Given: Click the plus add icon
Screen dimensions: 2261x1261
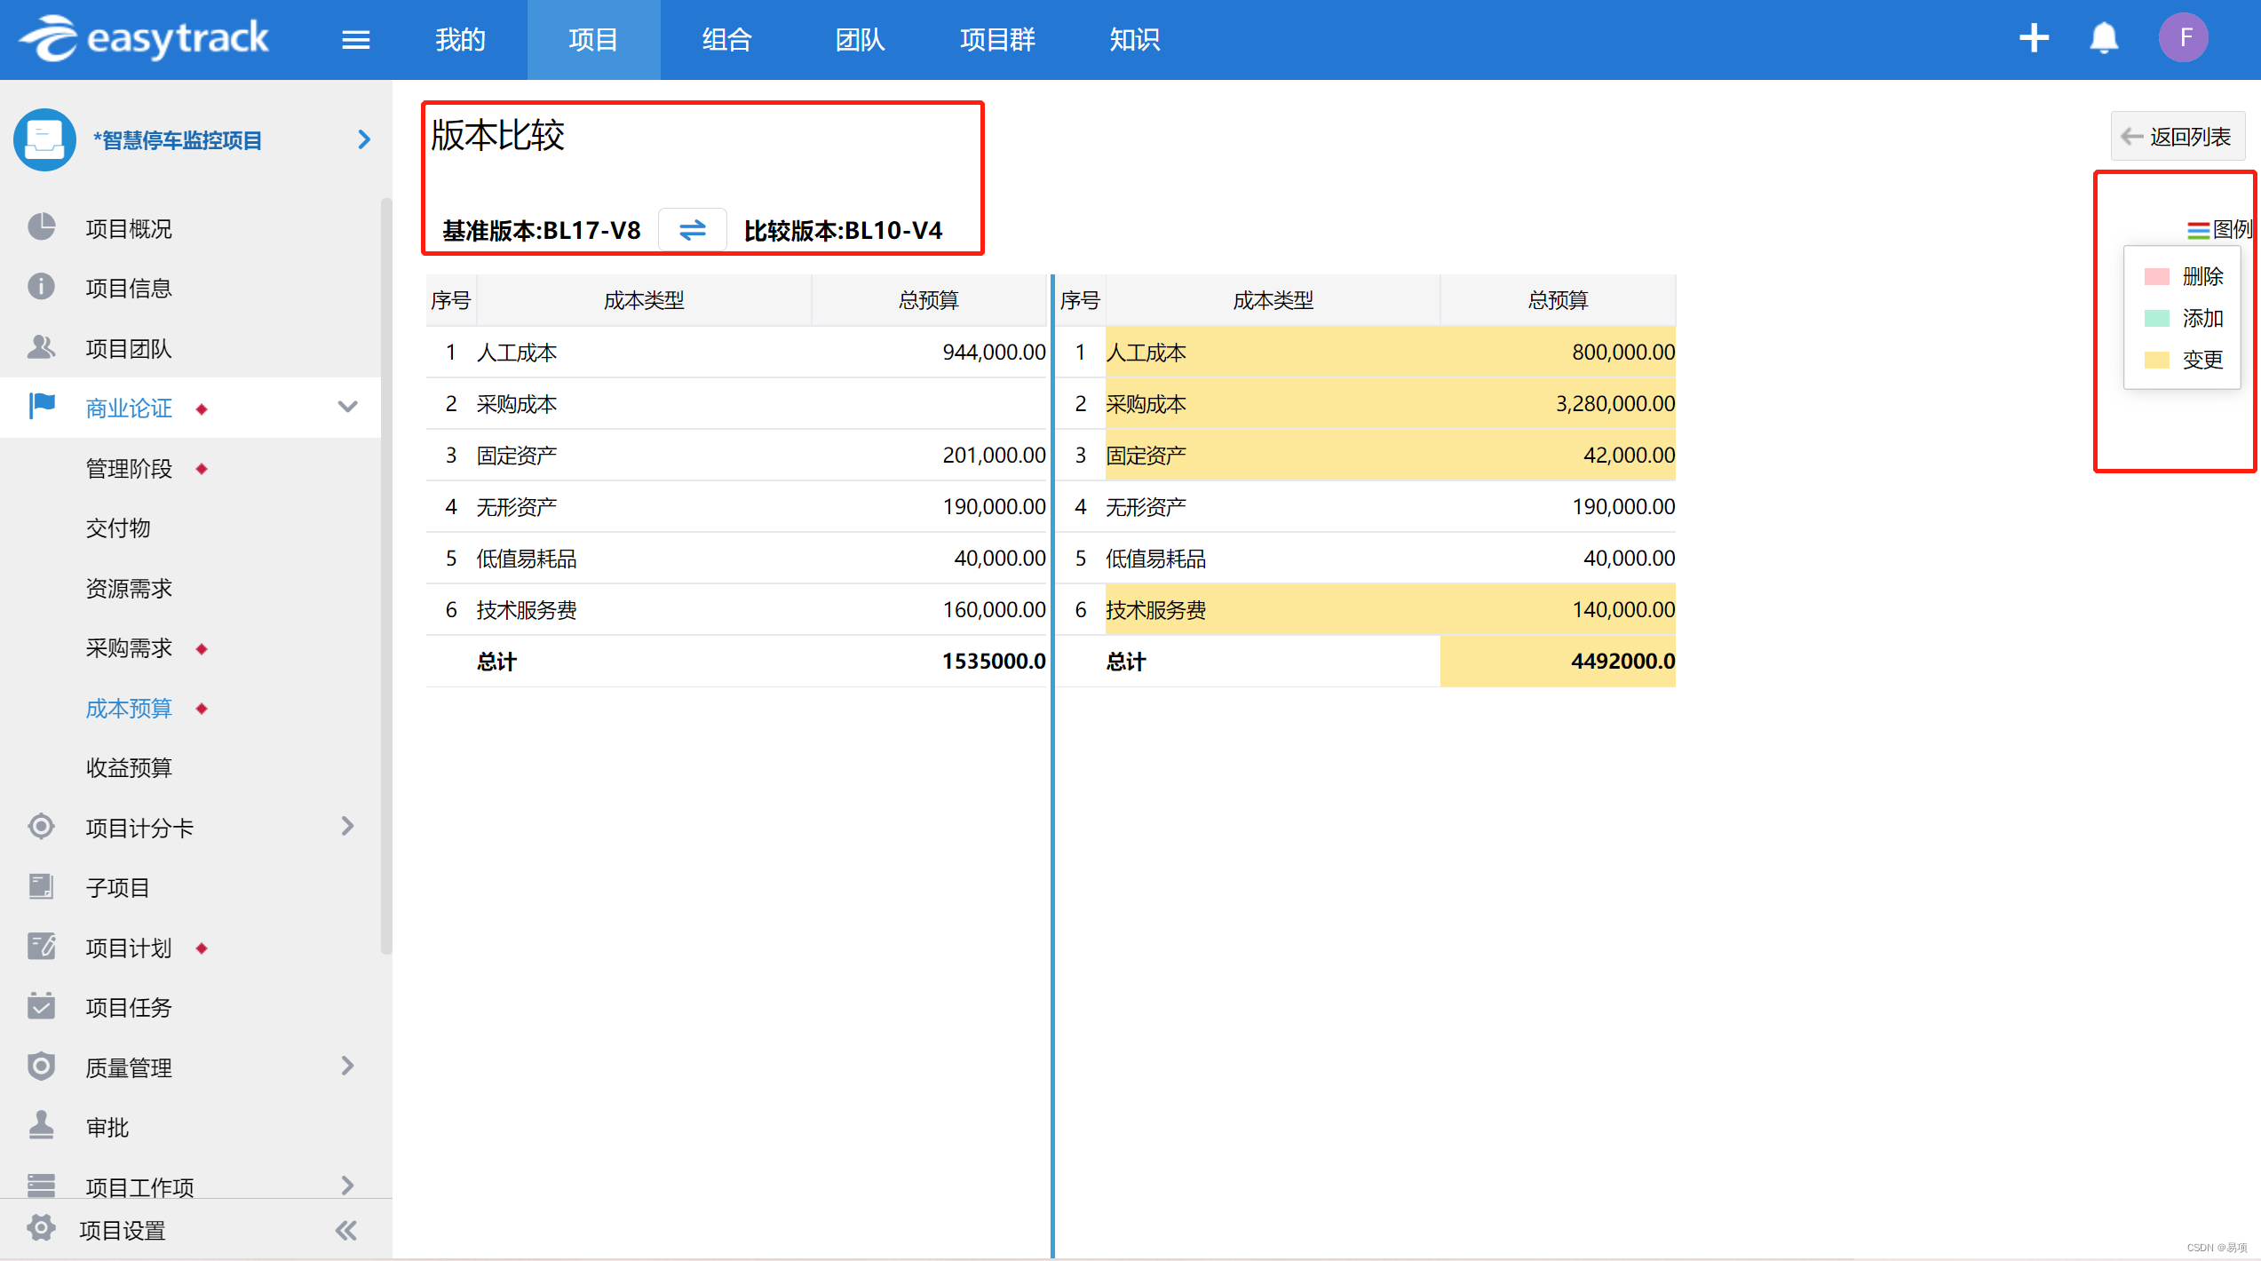Looking at the screenshot, I should pos(2034,38).
